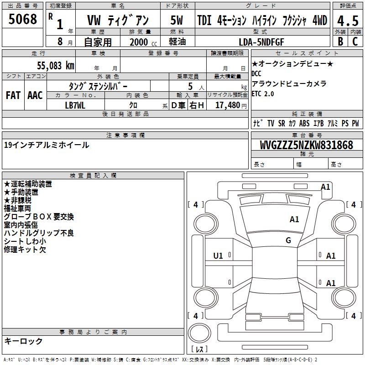Viewport: 365px width, 365px height.
Task: Select exterior color タングステンシルバー
Action: 98,86
